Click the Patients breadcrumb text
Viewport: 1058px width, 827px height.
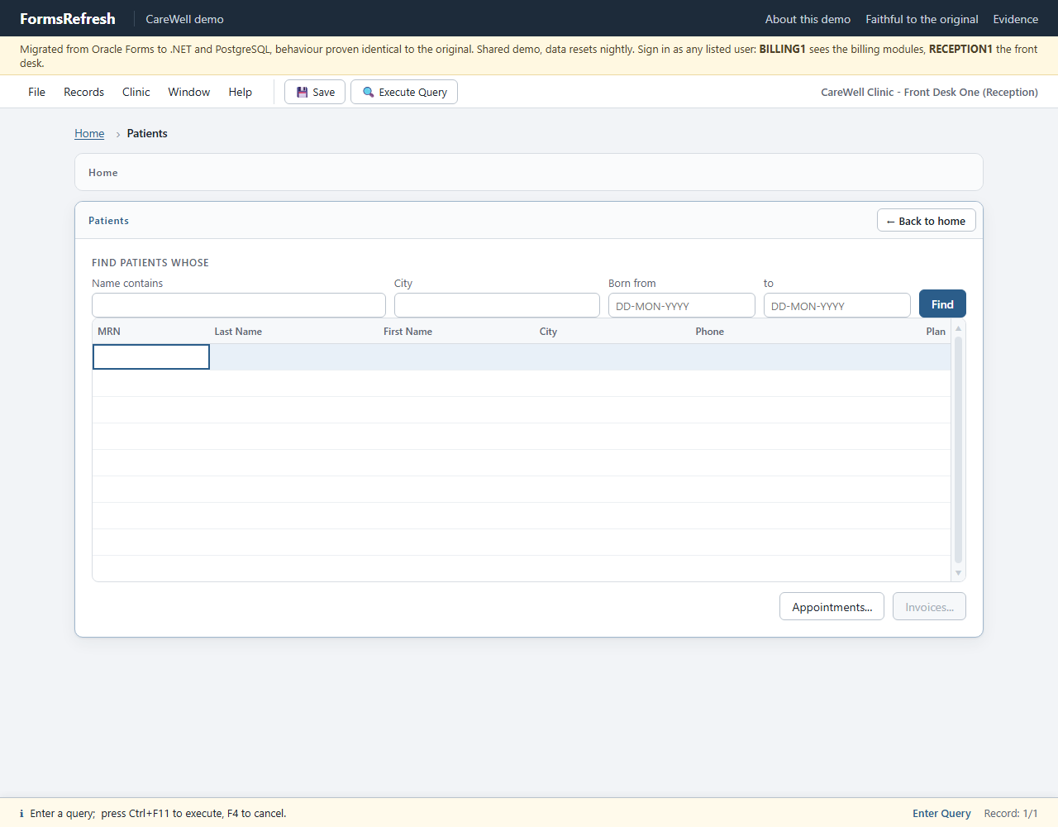147,133
